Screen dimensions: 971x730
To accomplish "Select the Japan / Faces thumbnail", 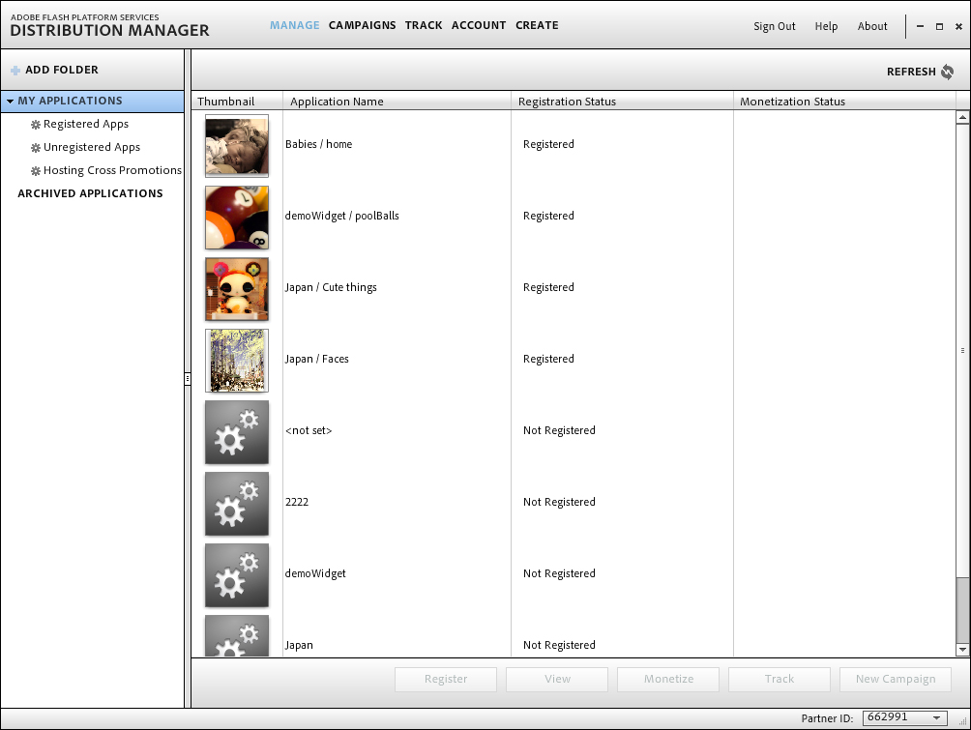I will point(237,361).
